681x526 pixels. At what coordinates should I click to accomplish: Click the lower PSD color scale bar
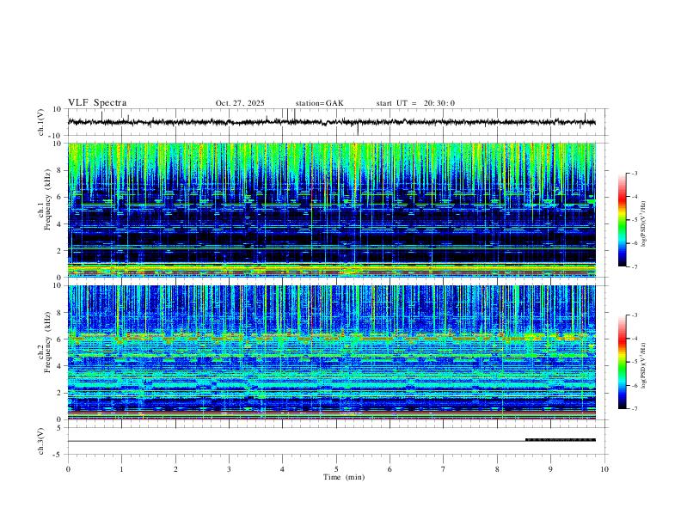pos(623,362)
